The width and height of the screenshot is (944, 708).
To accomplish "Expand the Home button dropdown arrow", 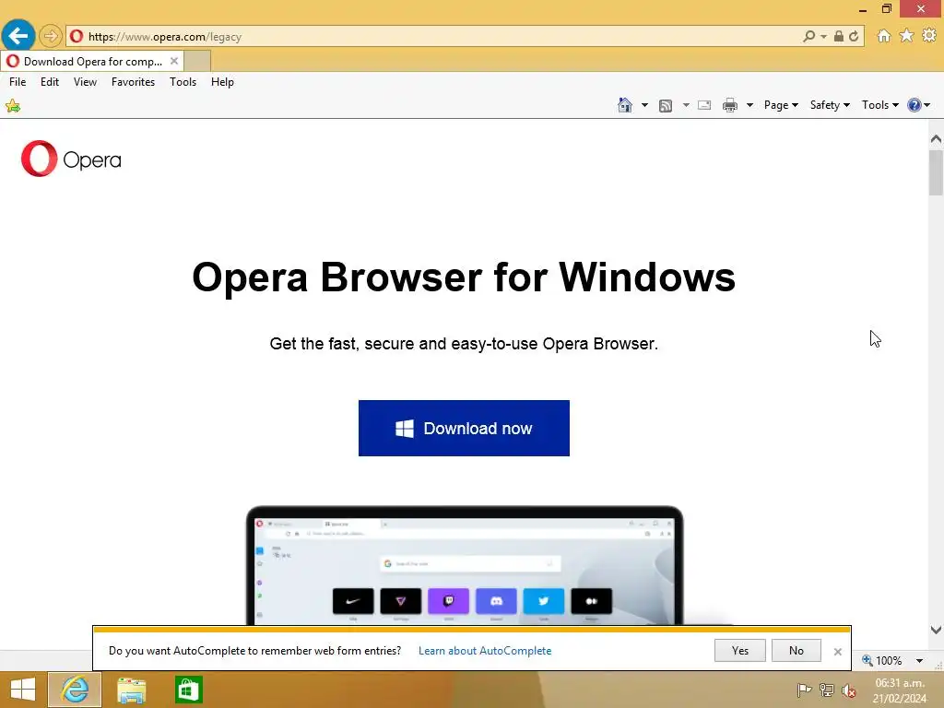I will click(x=644, y=105).
